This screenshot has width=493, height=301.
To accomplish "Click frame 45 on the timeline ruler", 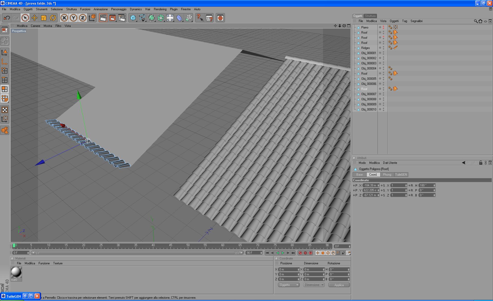I will click(x=170, y=247).
